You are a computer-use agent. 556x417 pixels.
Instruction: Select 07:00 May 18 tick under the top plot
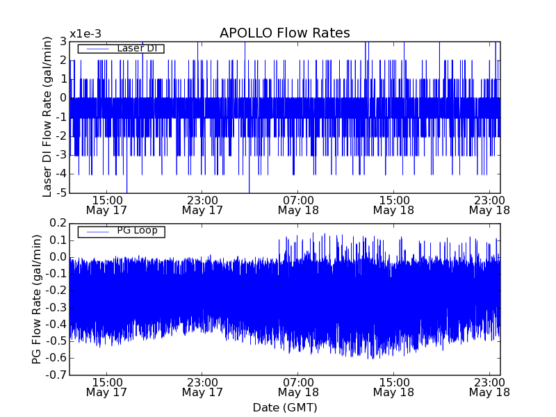point(297,204)
